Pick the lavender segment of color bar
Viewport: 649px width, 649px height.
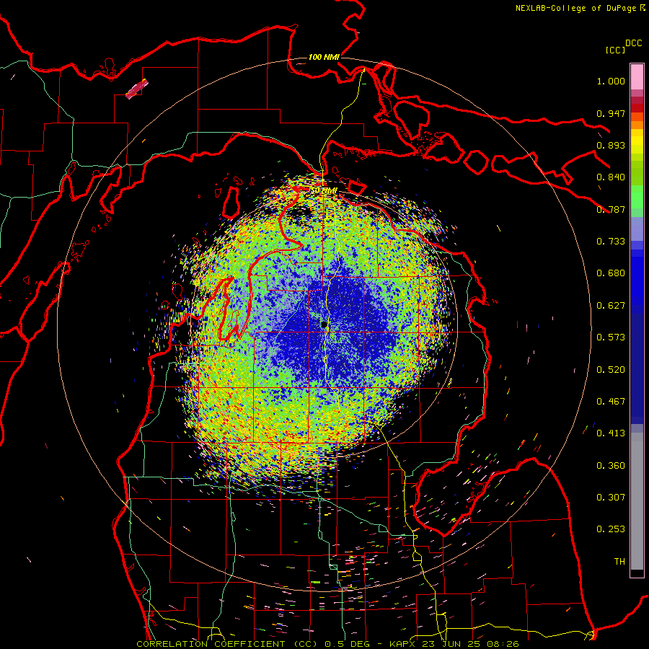[637, 229]
